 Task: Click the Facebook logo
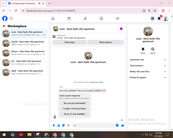pos(5,19)
